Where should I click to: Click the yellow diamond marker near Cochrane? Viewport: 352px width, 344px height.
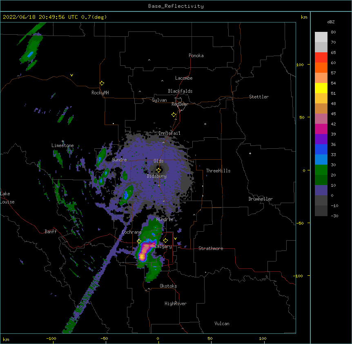[139, 241]
